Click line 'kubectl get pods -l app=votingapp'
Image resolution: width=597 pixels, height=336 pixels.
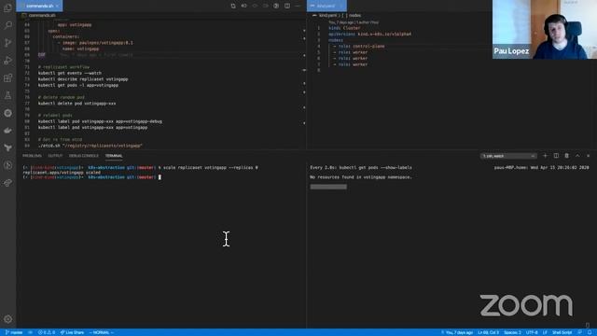(78, 85)
